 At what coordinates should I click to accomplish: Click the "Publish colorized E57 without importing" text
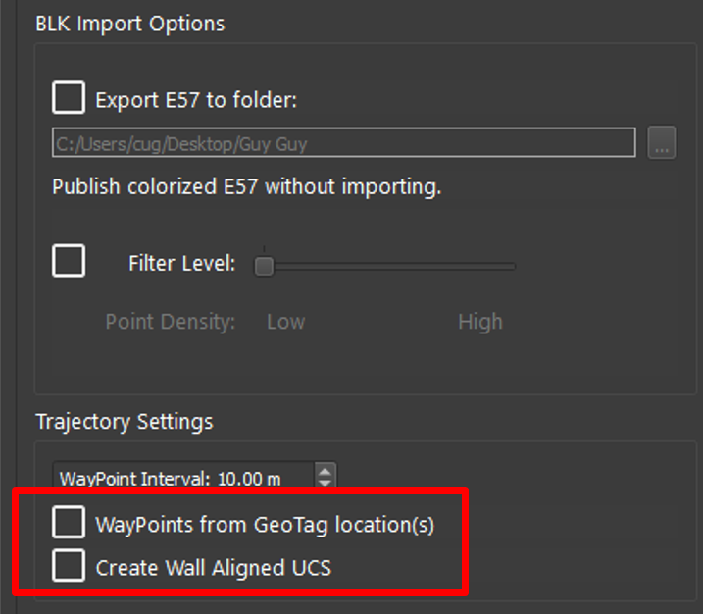click(246, 186)
